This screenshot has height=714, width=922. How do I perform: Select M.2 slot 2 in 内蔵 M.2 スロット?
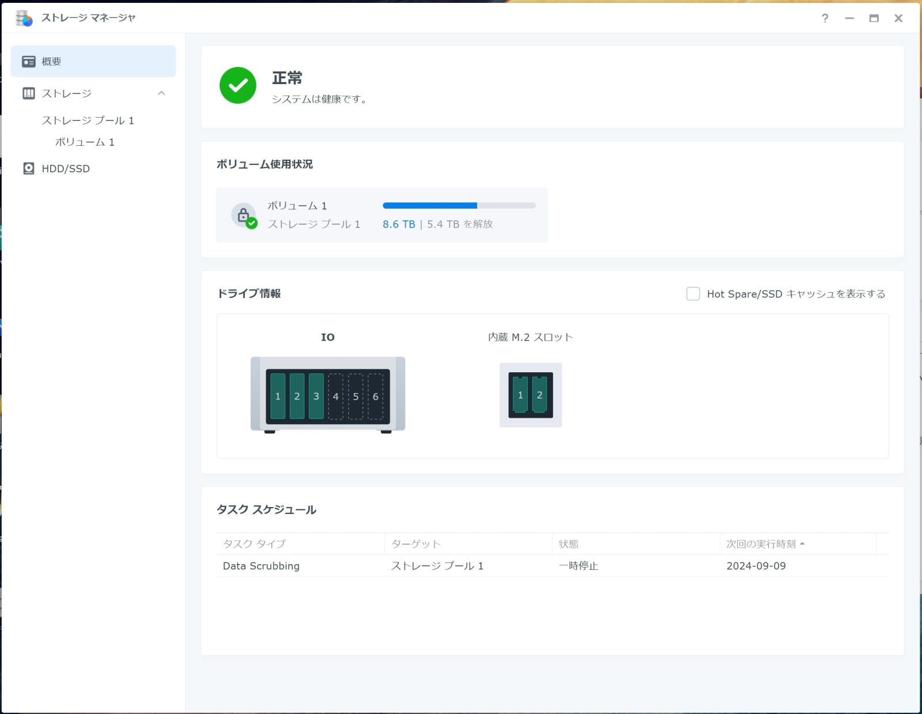tap(540, 395)
